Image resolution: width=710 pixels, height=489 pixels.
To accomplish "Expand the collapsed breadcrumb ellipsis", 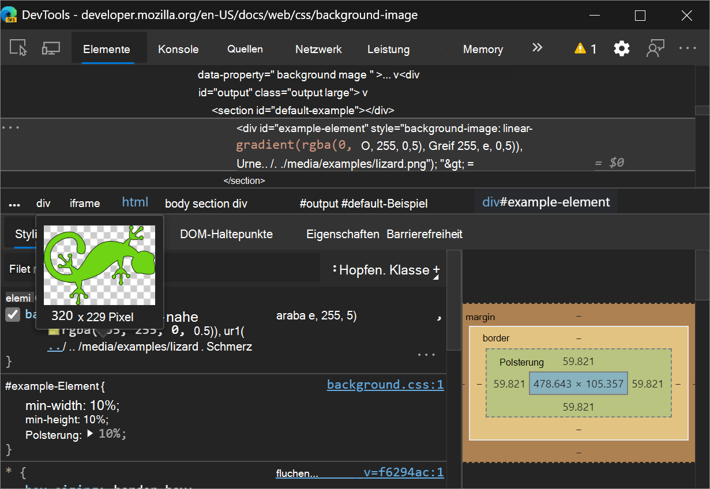I will click(x=14, y=204).
